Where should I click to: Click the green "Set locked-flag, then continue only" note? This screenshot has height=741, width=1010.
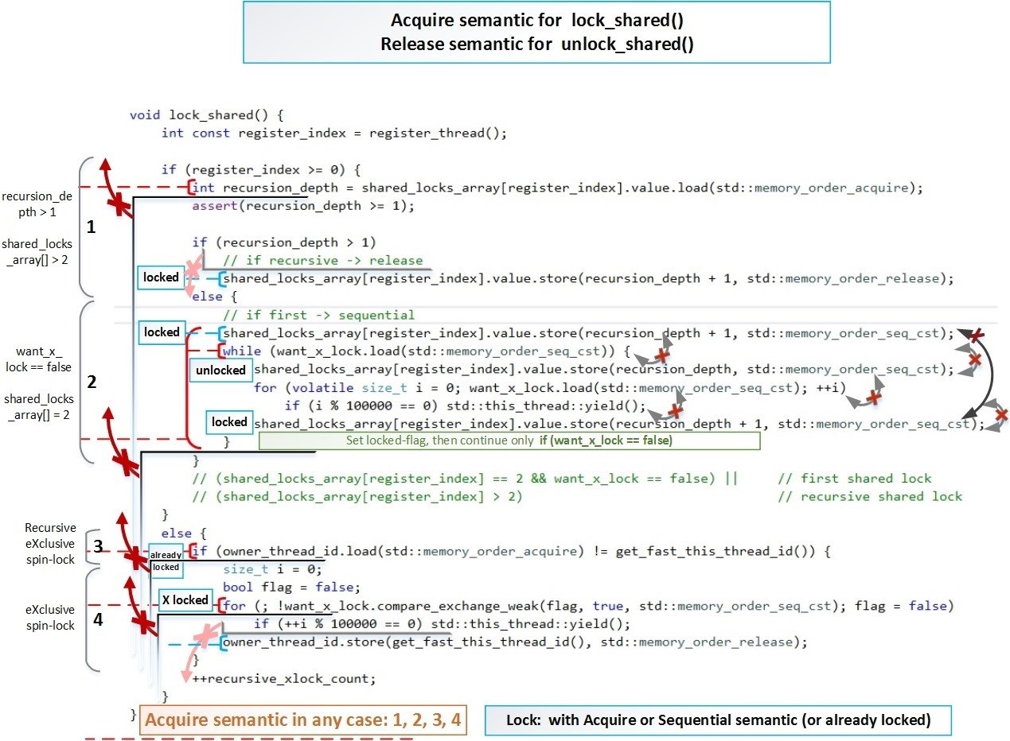coord(509,440)
